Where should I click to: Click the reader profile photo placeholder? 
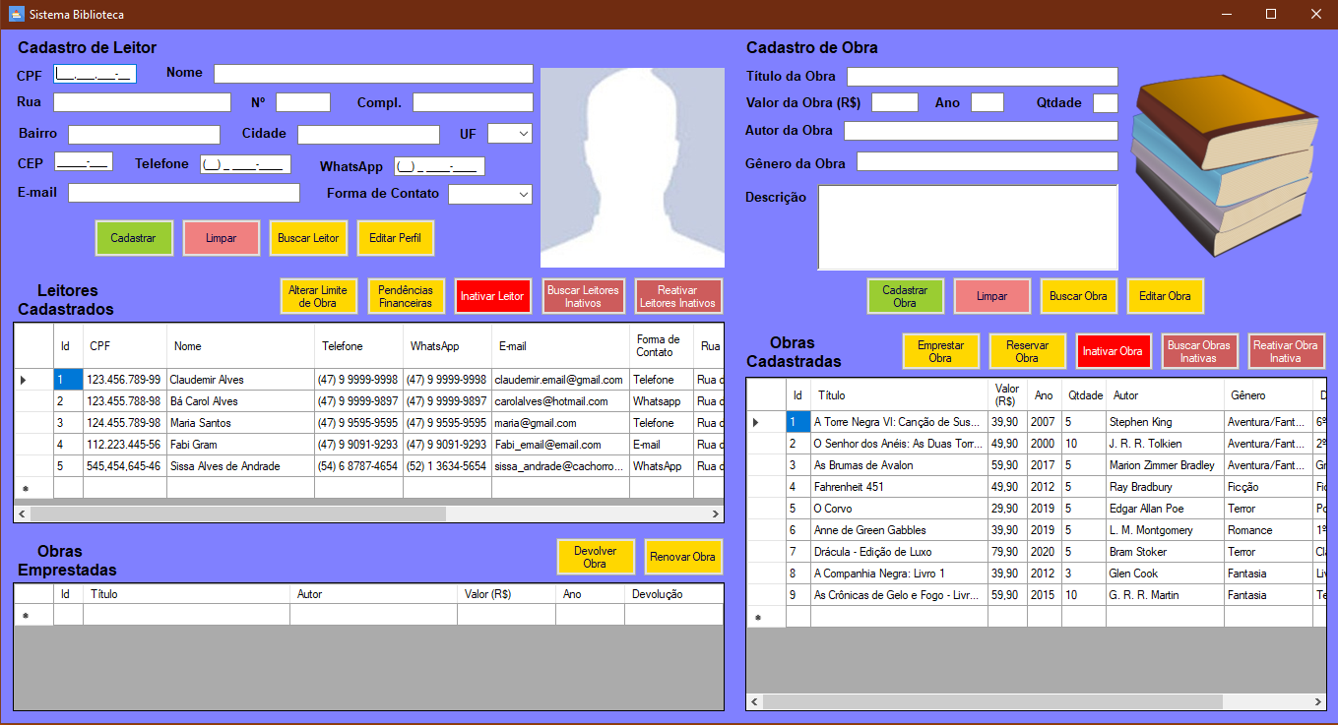[x=632, y=167]
